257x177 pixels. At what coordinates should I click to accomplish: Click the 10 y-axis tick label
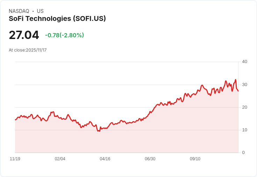[245, 130]
